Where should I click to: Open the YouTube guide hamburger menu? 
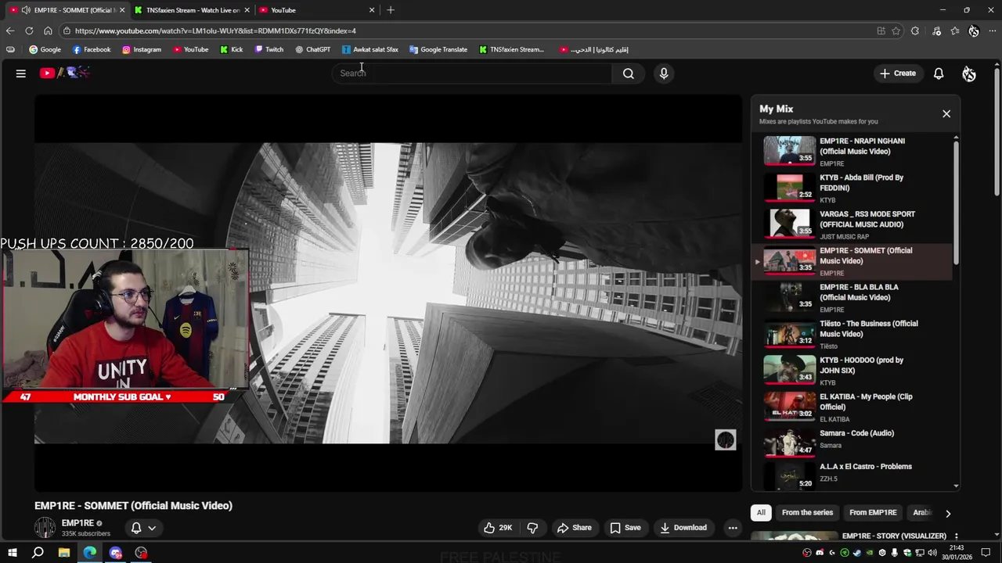[x=21, y=74]
